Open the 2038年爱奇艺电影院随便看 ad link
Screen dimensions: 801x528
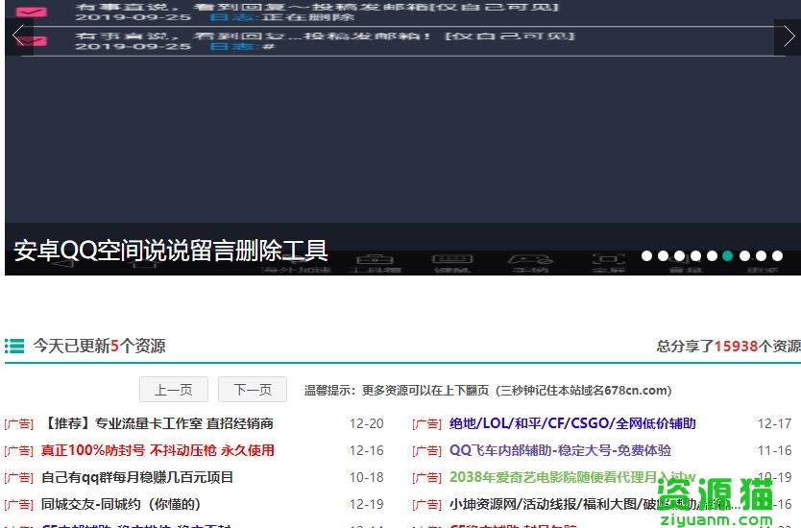(572, 477)
